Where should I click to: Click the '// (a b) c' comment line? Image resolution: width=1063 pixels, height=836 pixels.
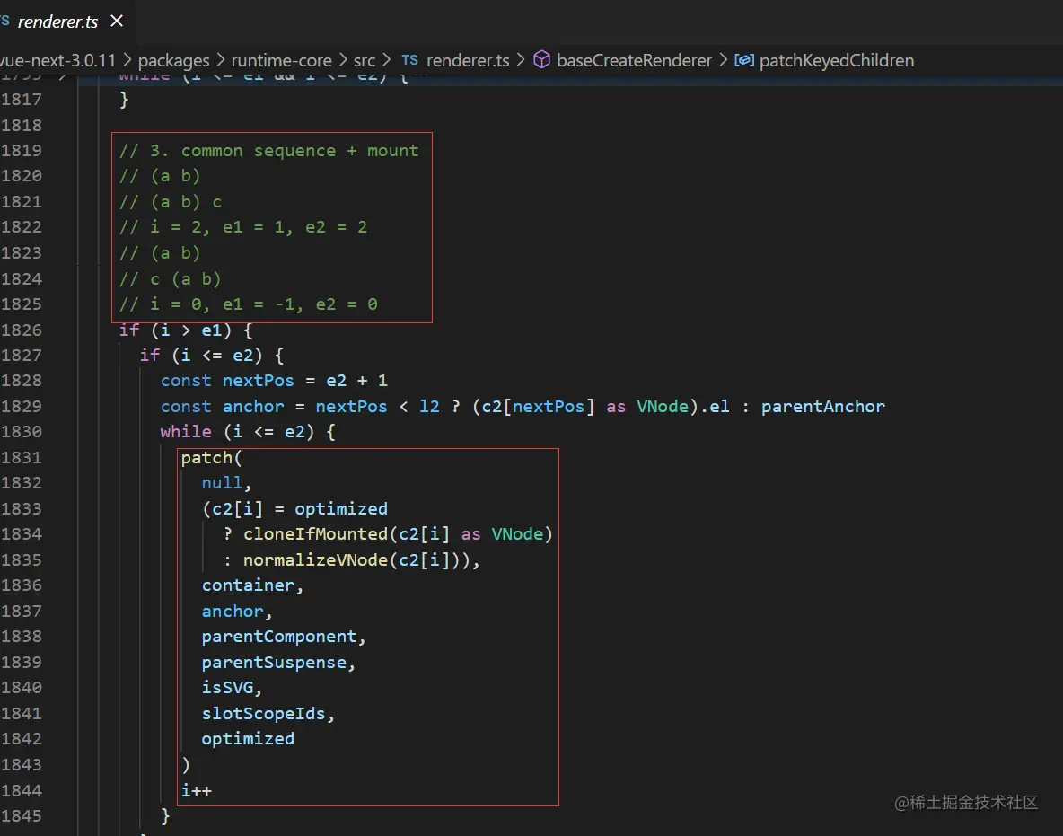pos(171,202)
